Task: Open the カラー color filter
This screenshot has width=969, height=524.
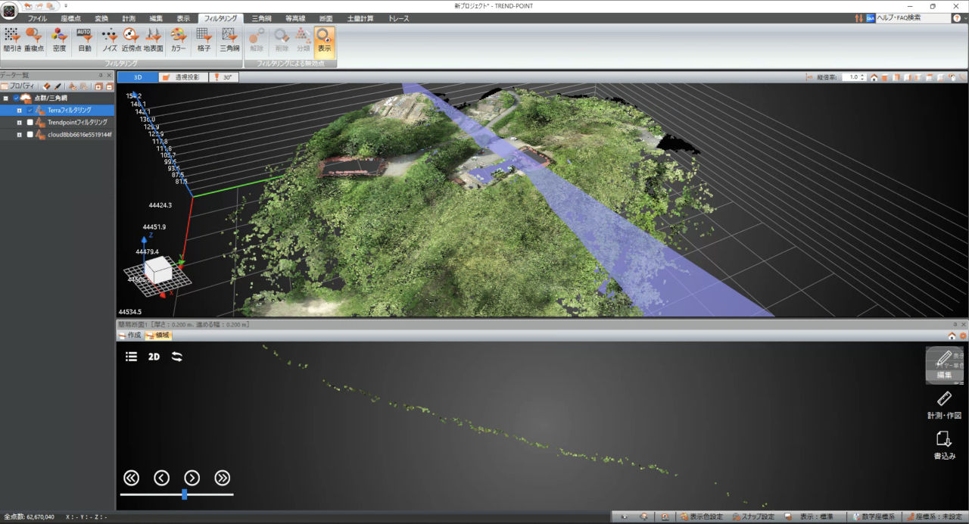Action: tap(179, 40)
